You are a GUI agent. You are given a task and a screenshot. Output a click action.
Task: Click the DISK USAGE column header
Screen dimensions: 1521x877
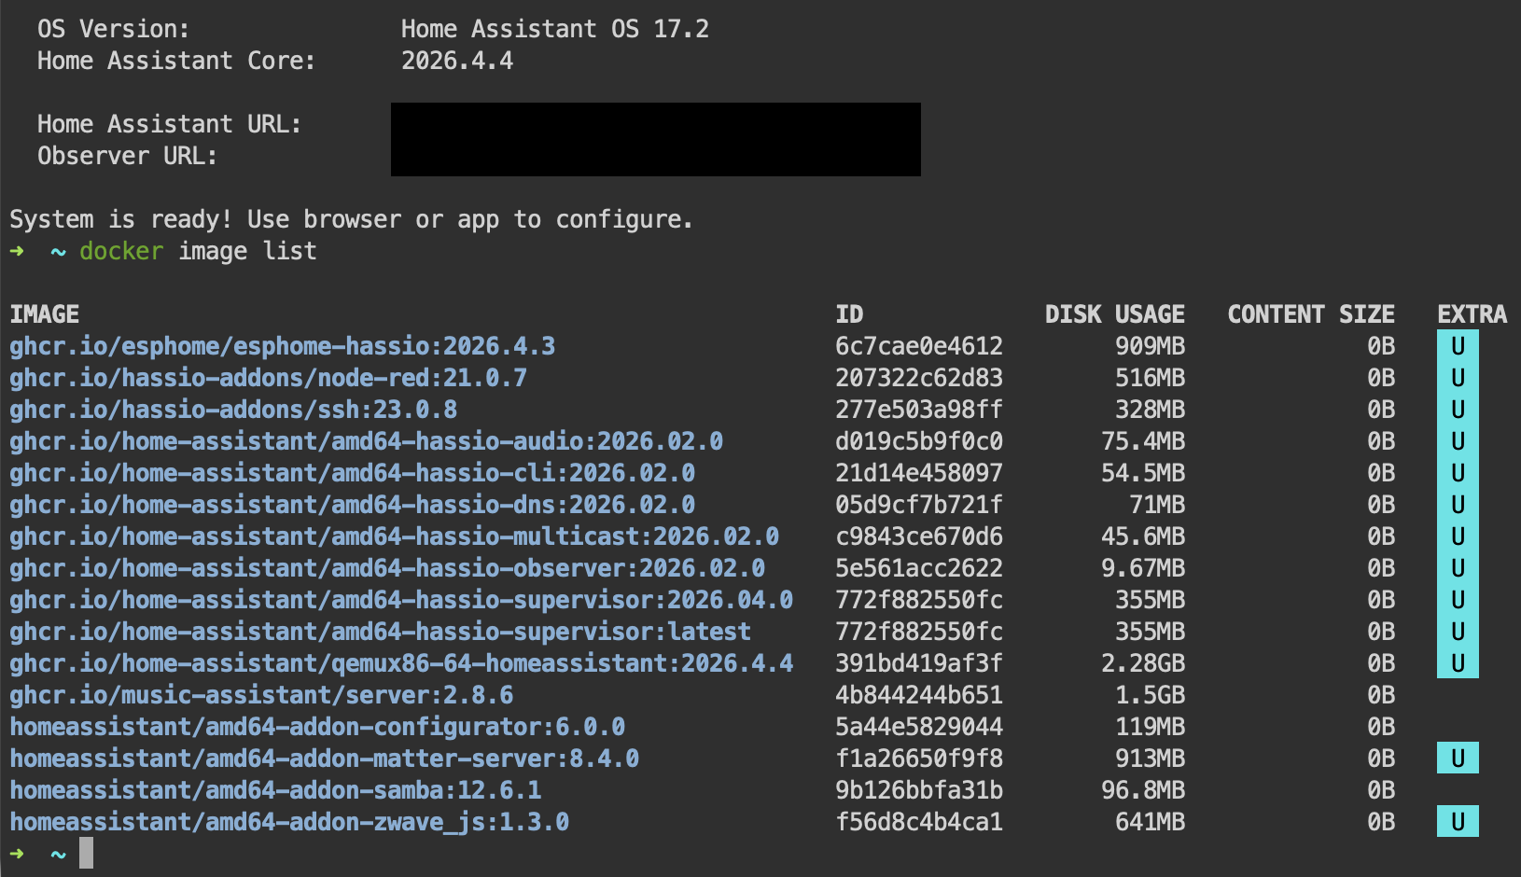(x=1115, y=314)
